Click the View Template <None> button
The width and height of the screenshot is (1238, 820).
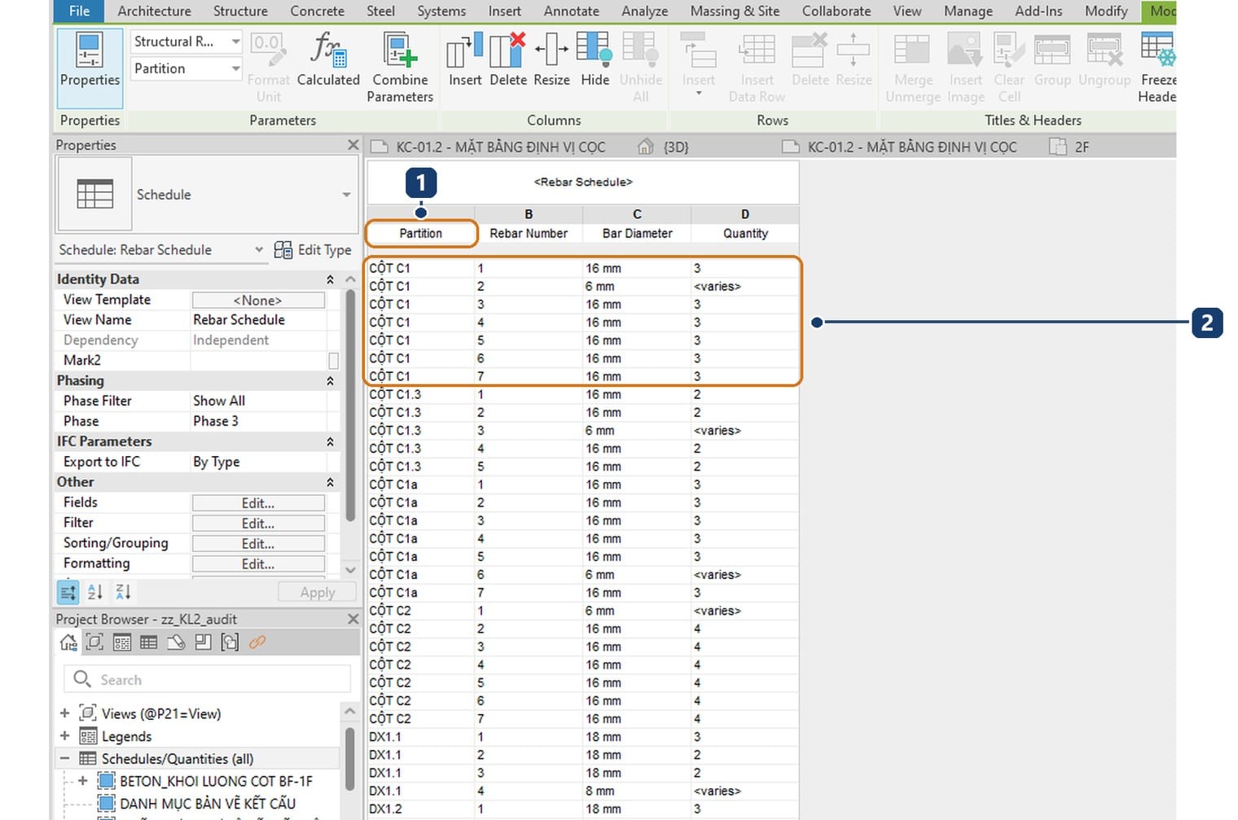tap(258, 300)
